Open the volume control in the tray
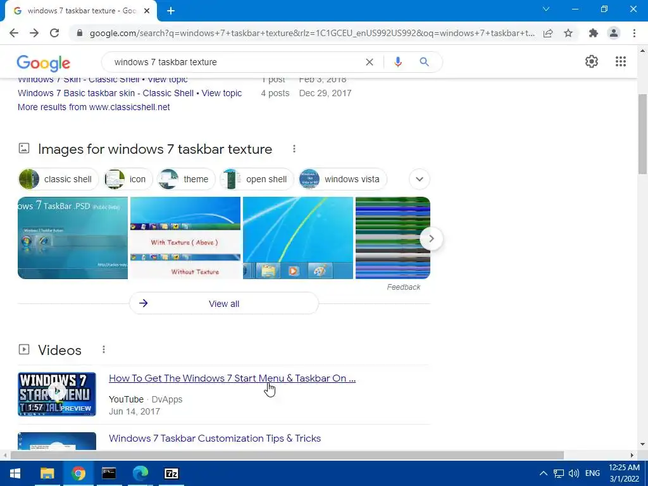The image size is (648, 486). click(x=573, y=473)
